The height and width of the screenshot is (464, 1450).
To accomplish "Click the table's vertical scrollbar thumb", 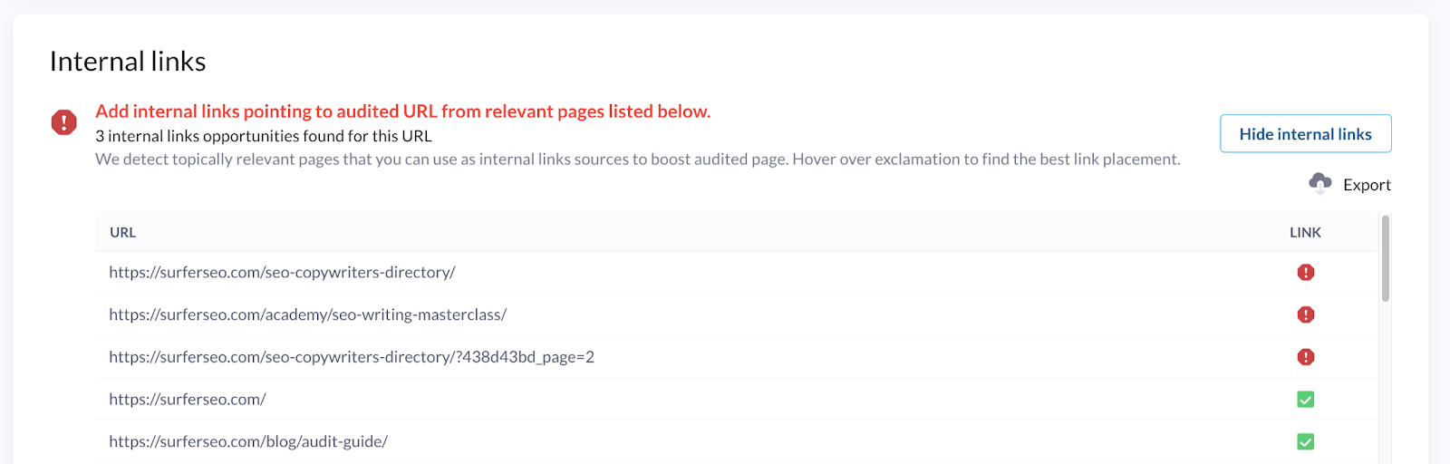I will (x=1385, y=258).
